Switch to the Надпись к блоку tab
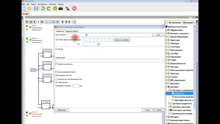 coord(71,31)
